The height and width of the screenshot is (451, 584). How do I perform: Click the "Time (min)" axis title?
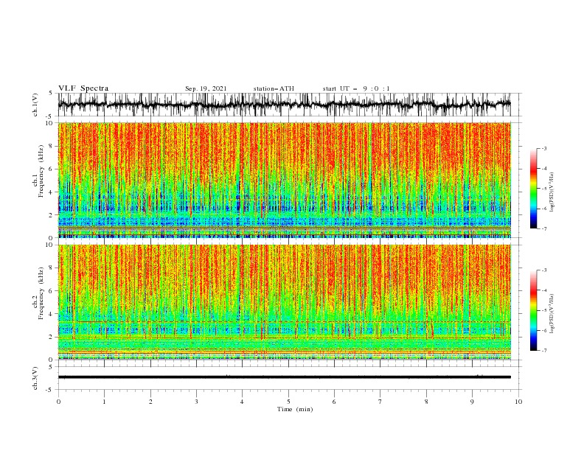[295, 409]
